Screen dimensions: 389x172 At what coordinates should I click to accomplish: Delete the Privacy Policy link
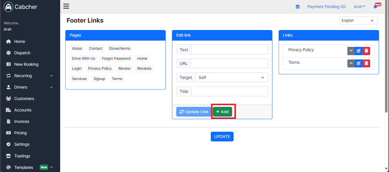[366, 51]
